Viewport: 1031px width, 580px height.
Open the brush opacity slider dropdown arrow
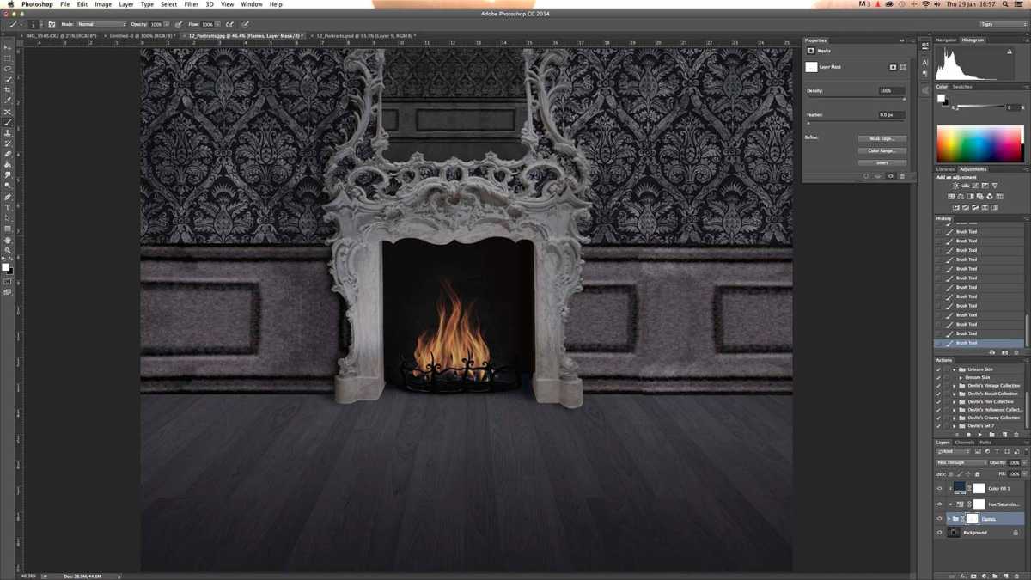click(168, 25)
